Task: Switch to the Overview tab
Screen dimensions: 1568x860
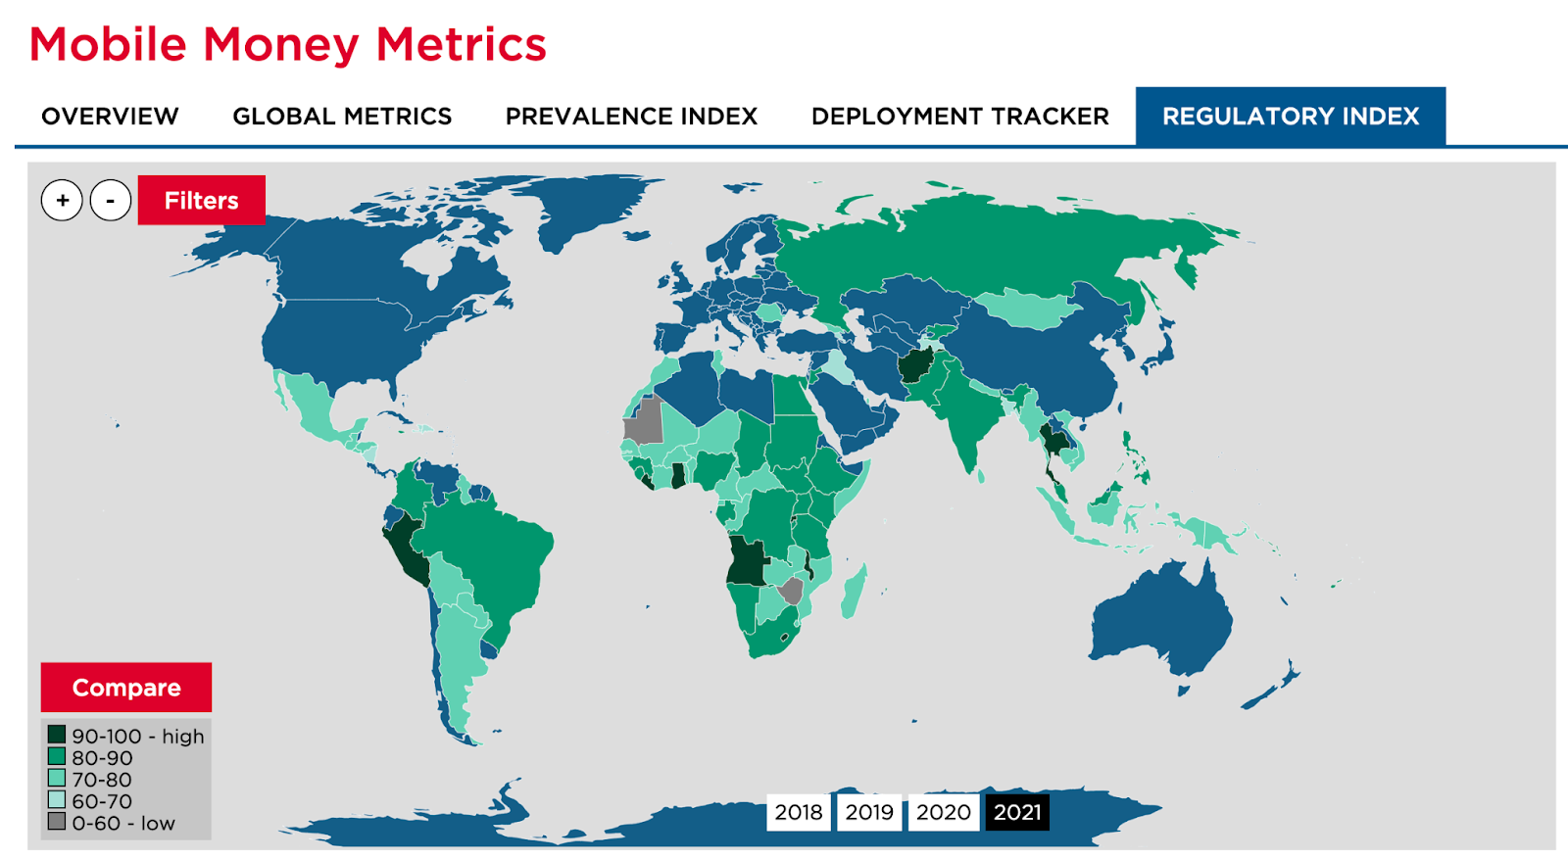Action: pos(110,117)
